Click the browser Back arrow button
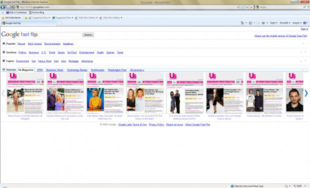Viewport: 310px width, 188px height. [3, 7]
